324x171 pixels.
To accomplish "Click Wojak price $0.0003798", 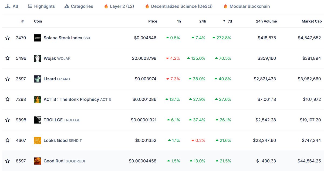I will pos(144,58).
